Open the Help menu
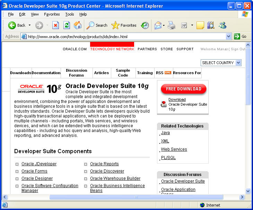This screenshot has height=210, width=253. point(83,14)
